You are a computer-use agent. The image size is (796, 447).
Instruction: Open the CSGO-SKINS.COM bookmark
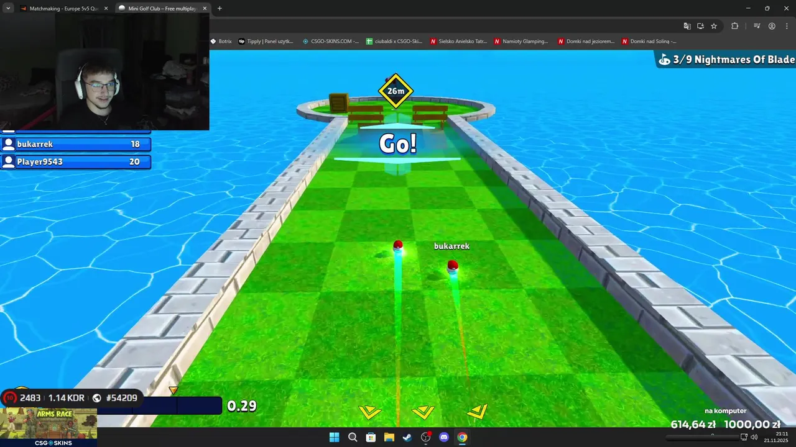point(331,42)
